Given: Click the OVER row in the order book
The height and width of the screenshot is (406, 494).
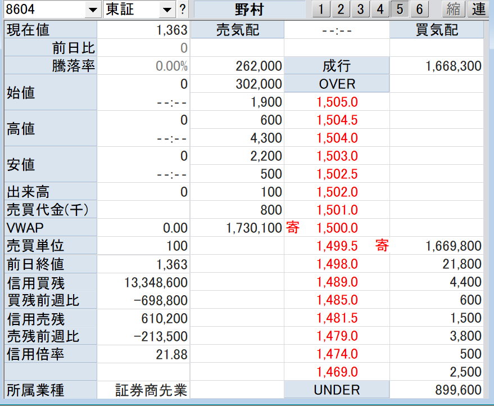Looking at the screenshot, I should [x=337, y=84].
